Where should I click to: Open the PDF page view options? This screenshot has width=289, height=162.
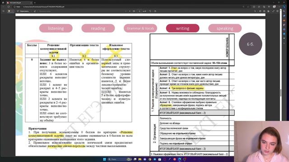tap(155, 11)
